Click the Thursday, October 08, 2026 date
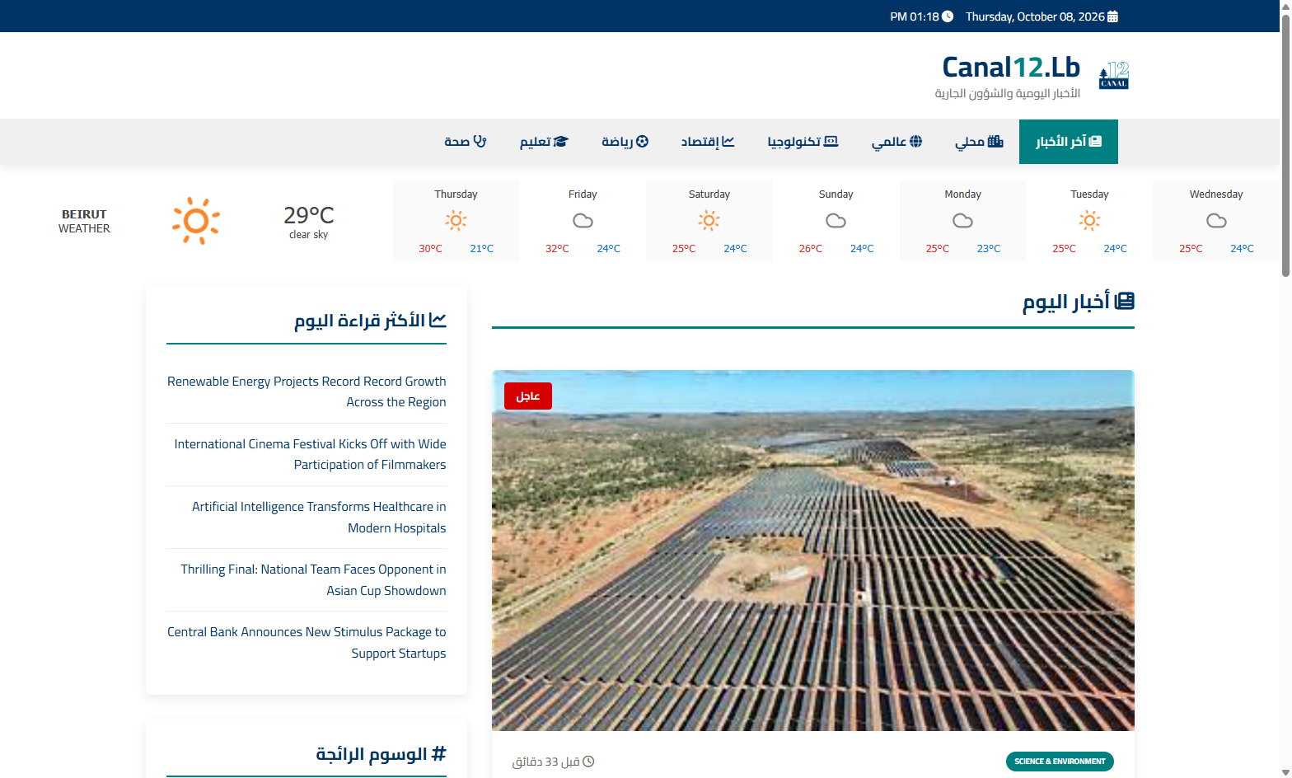Image resolution: width=1292 pixels, height=778 pixels. pos(1035,16)
